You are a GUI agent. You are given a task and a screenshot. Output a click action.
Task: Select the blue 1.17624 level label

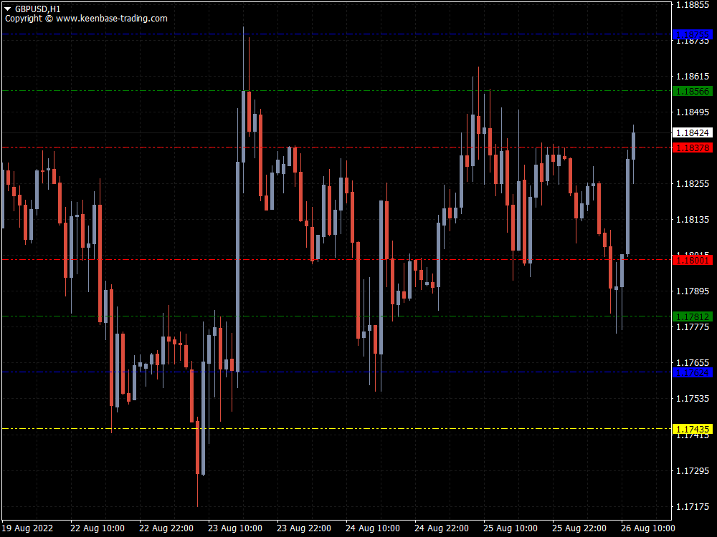pos(693,372)
